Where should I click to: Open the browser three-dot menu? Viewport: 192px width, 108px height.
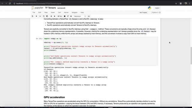189,4
